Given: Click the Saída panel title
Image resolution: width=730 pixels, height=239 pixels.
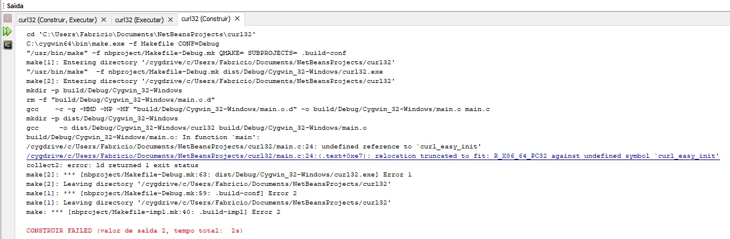Looking at the screenshot, I should click(x=15, y=5).
